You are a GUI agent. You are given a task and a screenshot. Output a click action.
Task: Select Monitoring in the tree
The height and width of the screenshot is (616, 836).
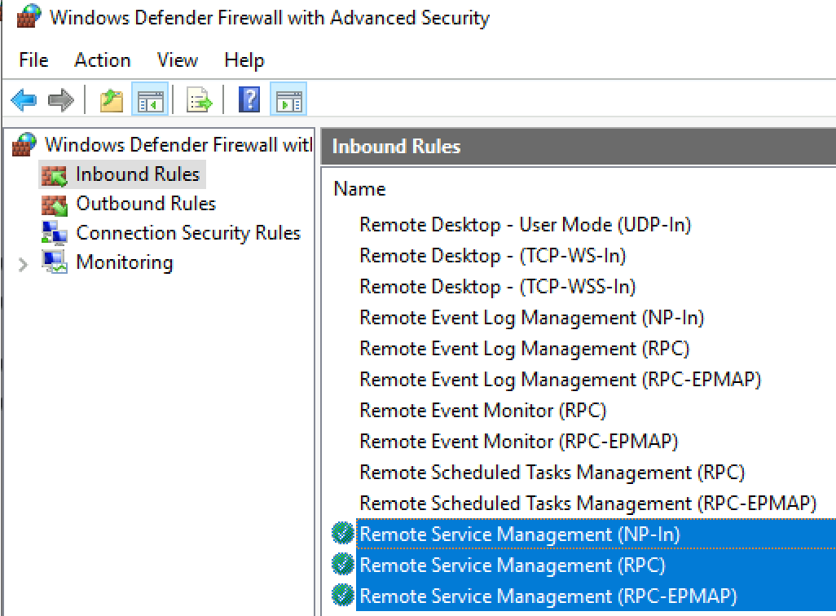coord(125,262)
